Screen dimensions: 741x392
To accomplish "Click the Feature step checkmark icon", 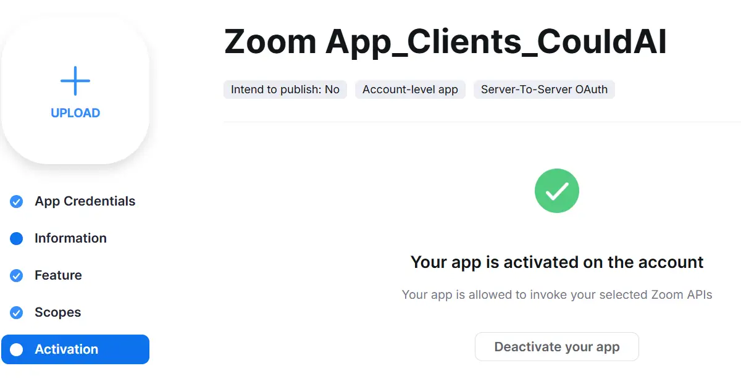I will [x=17, y=275].
